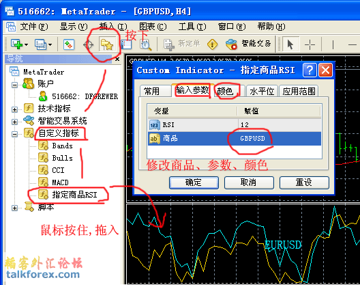The height and width of the screenshot is (285, 360).
Task: Select the Bulls custom indicator
Action: tap(62, 158)
